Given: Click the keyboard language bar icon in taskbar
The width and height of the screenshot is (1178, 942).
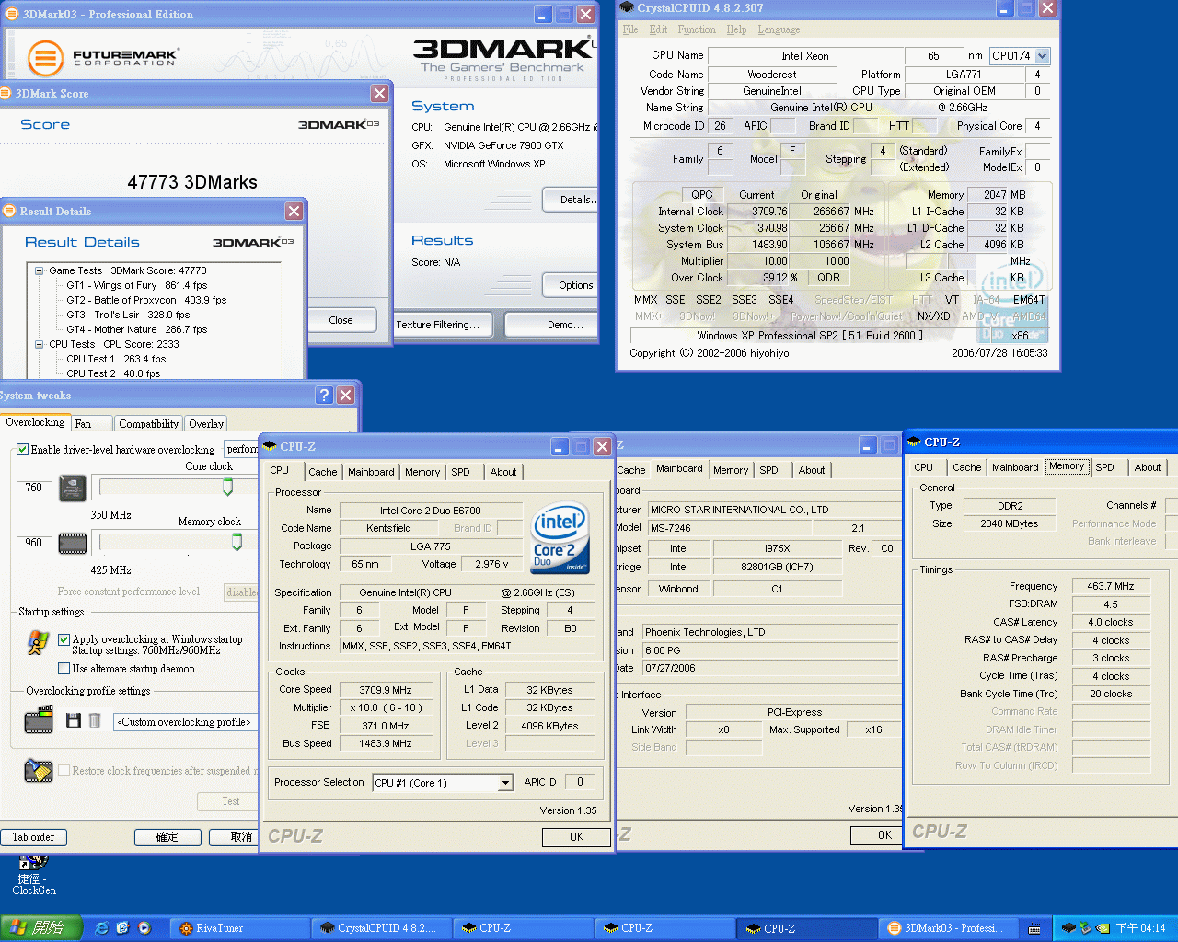Looking at the screenshot, I should tap(1034, 929).
